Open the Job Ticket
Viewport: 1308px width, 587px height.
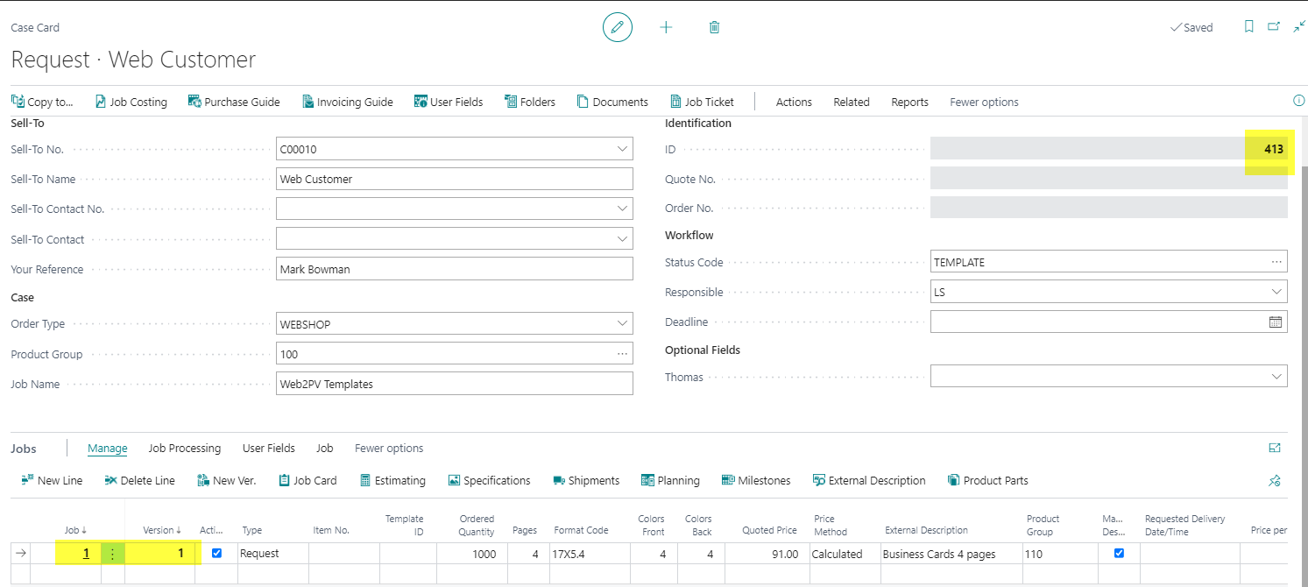pyautogui.click(x=702, y=102)
